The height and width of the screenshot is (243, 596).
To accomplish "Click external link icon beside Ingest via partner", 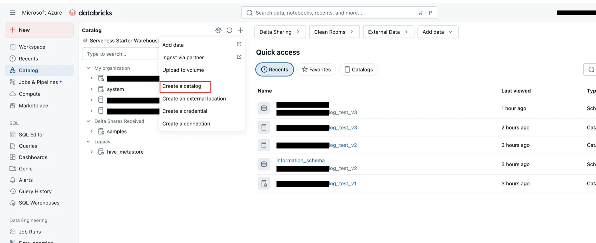I will [x=239, y=57].
